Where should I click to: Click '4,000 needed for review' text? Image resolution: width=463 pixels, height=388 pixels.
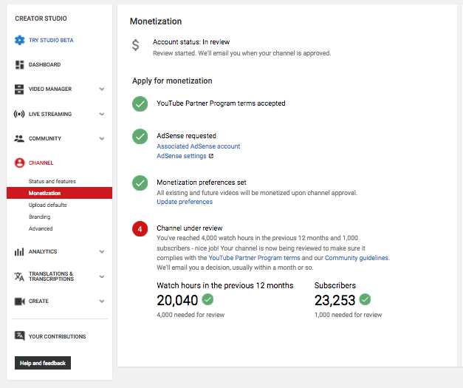pyautogui.click(x=191, y=315)
